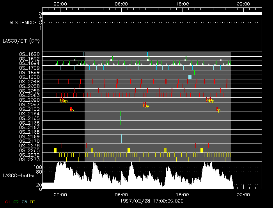Click the TM SUBMODE label

pyautogui.click(x=22, y=22)
